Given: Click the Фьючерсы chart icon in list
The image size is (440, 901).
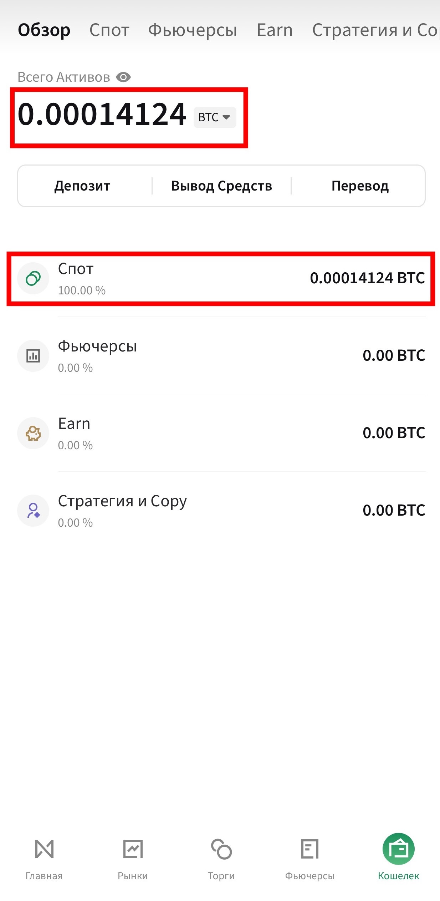Looking at the screenshot, I should [x=33, y=356].
